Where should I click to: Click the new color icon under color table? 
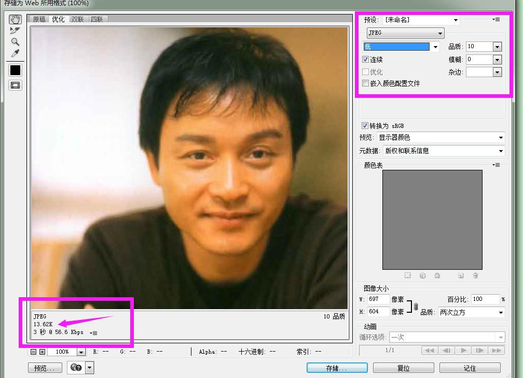(461, 275)
